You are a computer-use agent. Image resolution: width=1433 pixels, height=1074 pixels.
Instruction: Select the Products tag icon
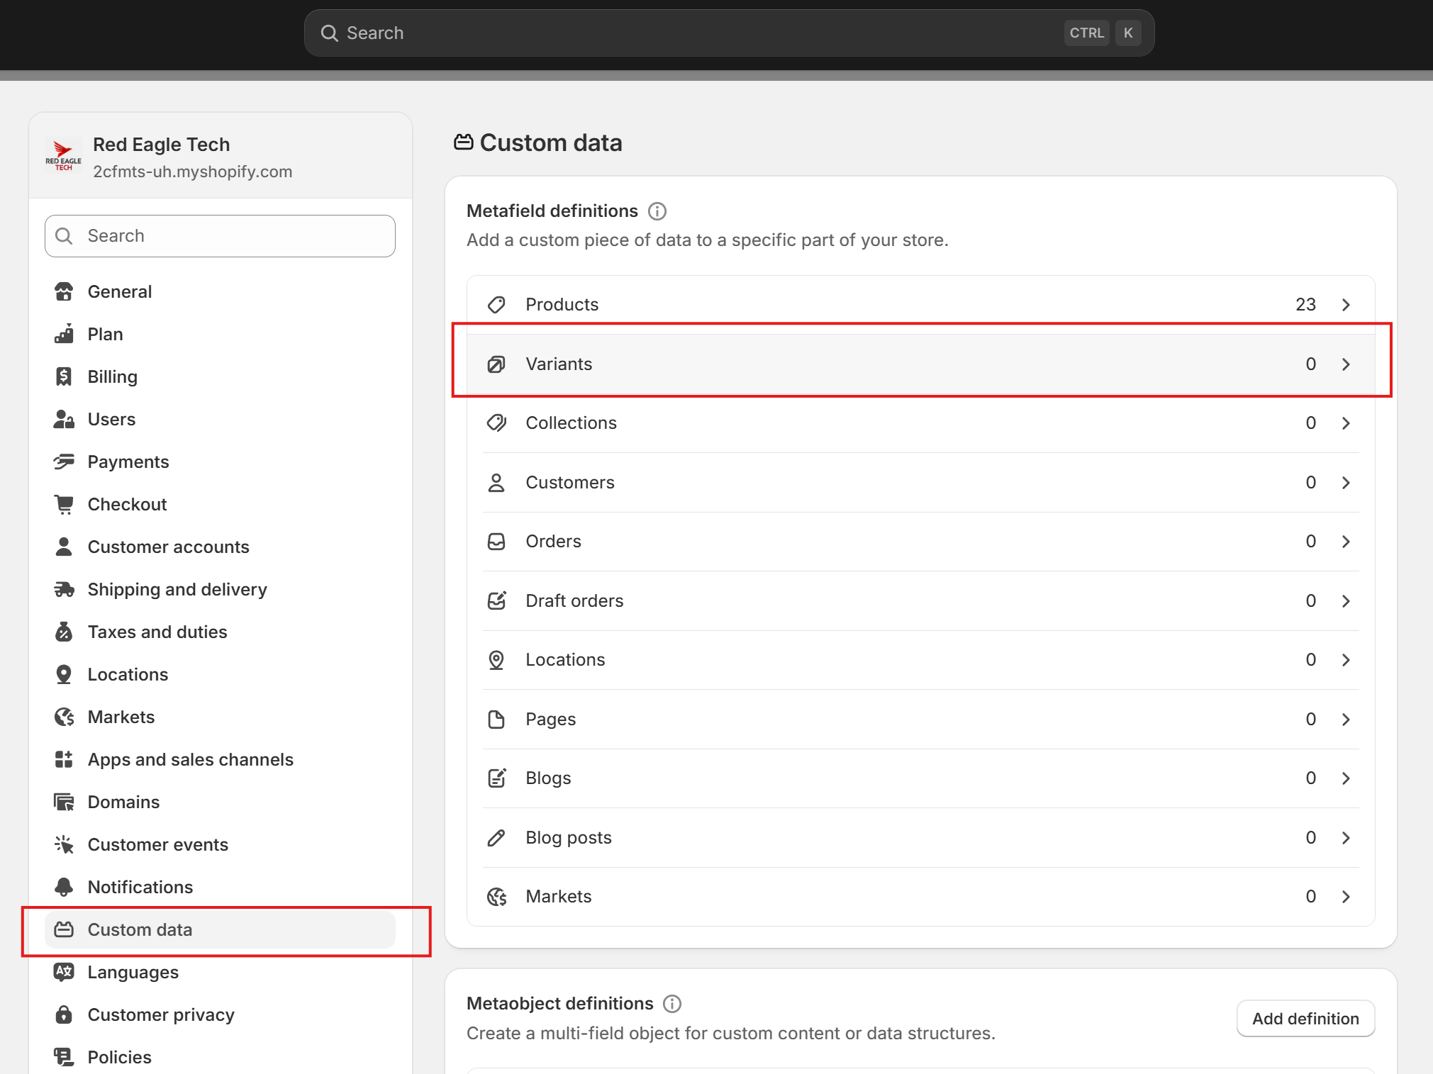(496, 304)
